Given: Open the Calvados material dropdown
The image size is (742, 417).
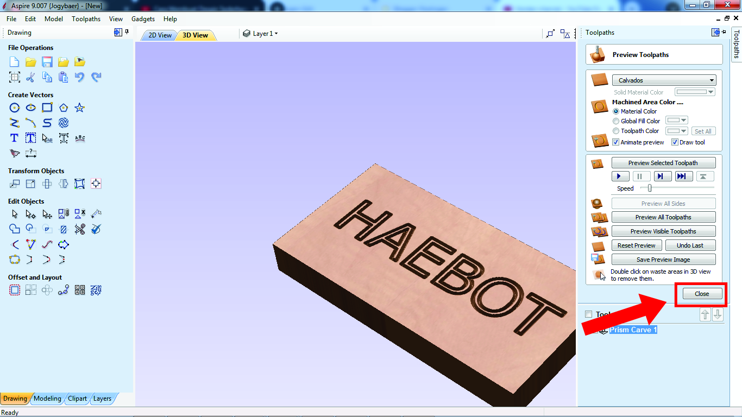Looking at the screenshot, I should (664, 80).
